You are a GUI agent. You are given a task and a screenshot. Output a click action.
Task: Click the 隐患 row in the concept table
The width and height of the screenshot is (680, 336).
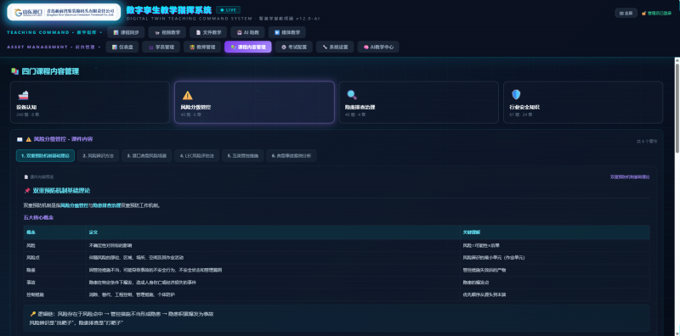(337, 270)
